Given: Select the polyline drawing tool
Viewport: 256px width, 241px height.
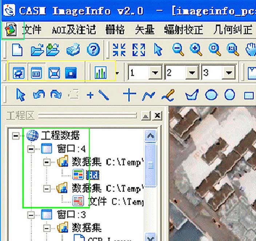Looking at the screenshot, I should 148,96.
